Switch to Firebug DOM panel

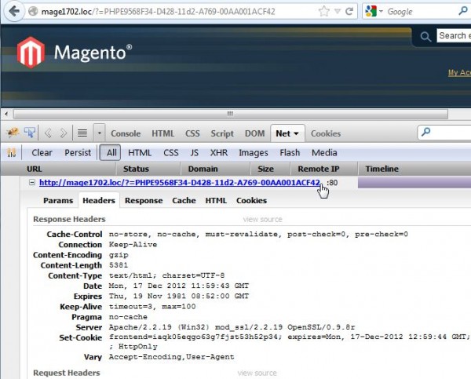click(x=254, y=133)
